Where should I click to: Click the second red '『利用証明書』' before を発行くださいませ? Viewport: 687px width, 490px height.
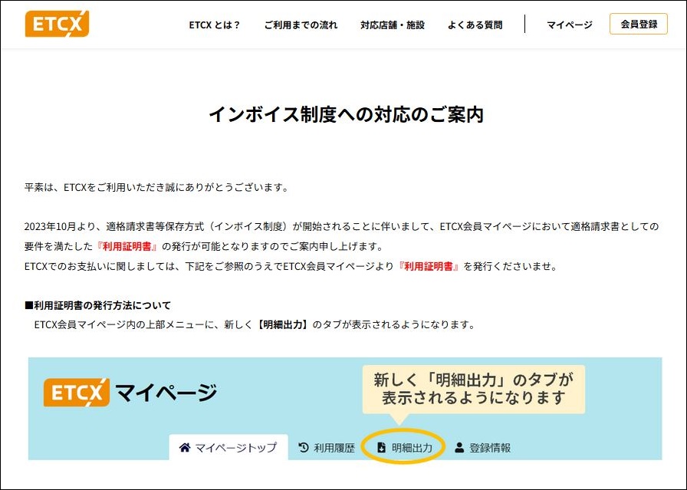pos(429,266)
